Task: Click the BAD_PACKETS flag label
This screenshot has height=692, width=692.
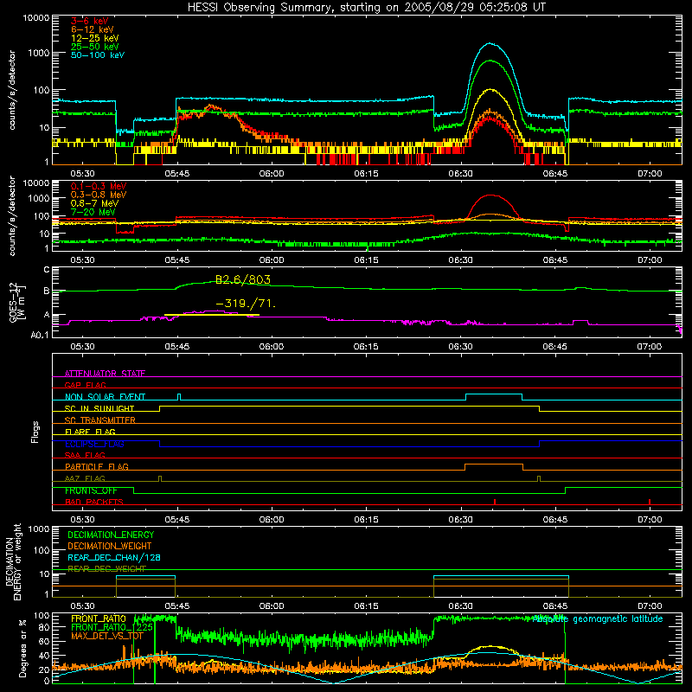Action: (x=94, y=502)
